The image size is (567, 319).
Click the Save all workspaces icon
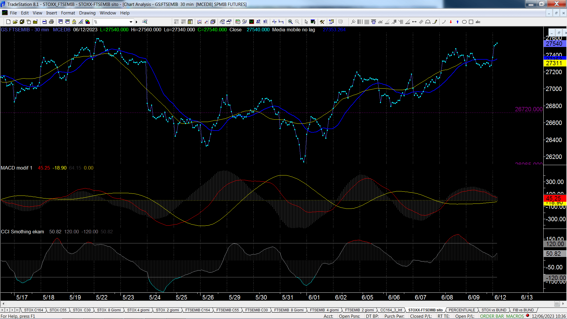[22, 22]
